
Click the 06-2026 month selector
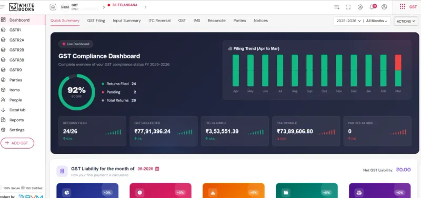point(145,169)
